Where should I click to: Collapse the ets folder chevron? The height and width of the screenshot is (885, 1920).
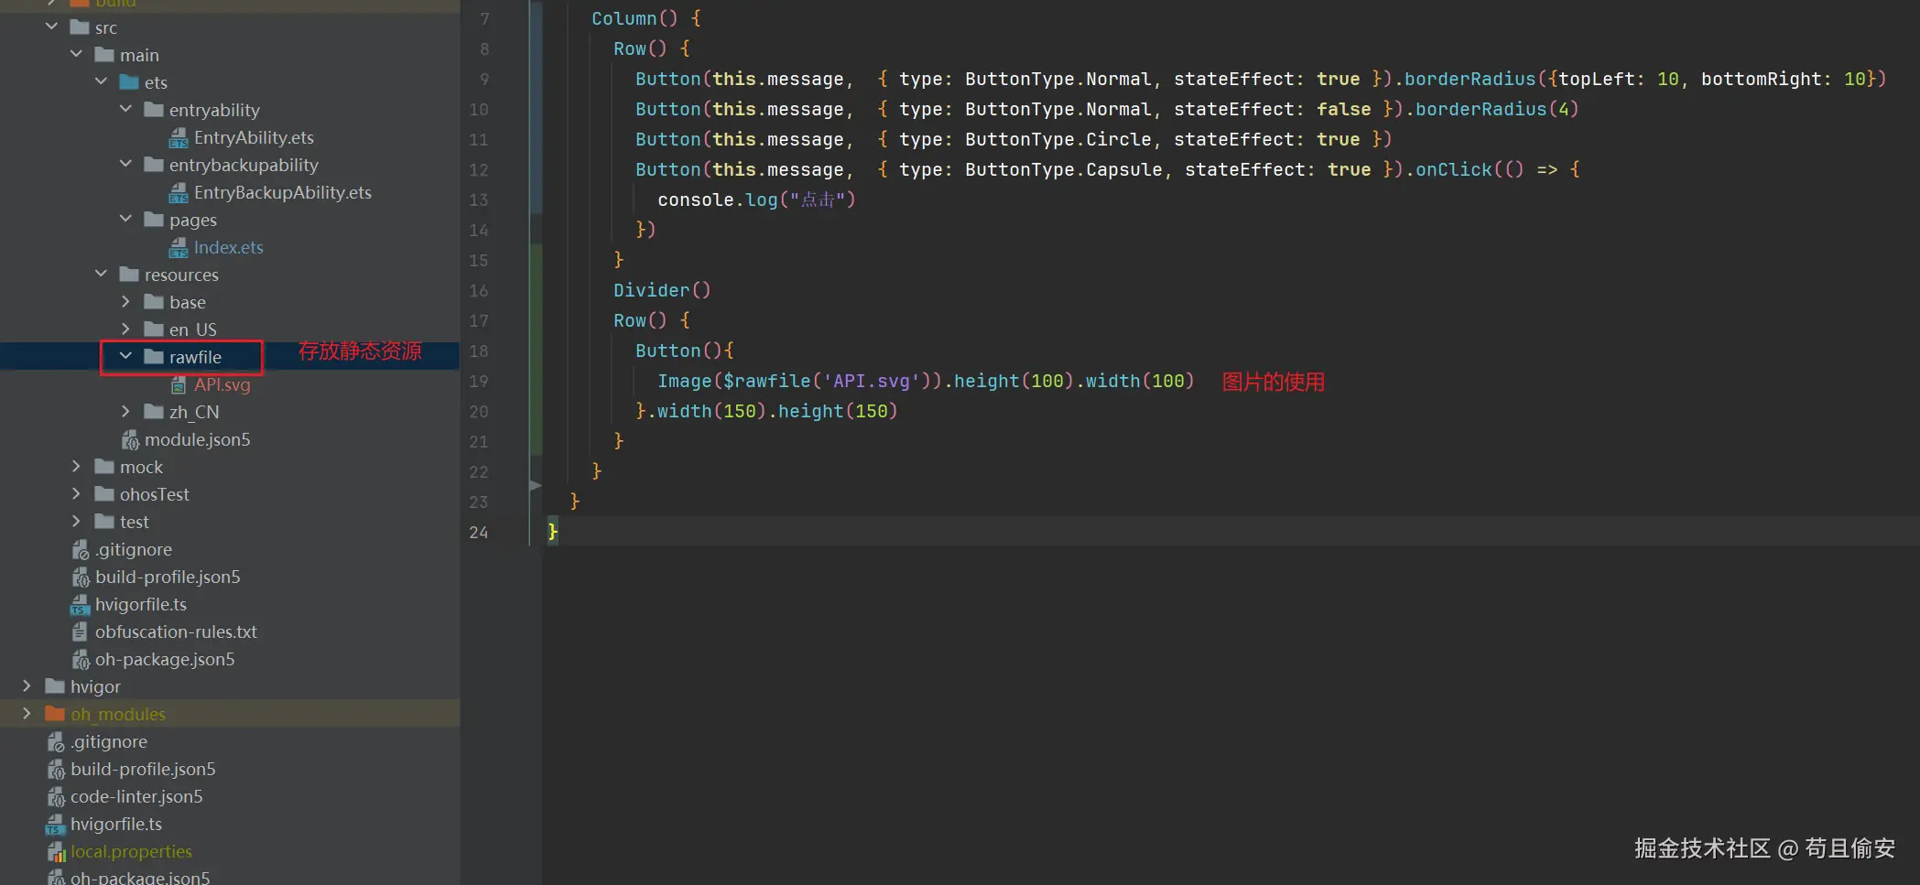101,81
